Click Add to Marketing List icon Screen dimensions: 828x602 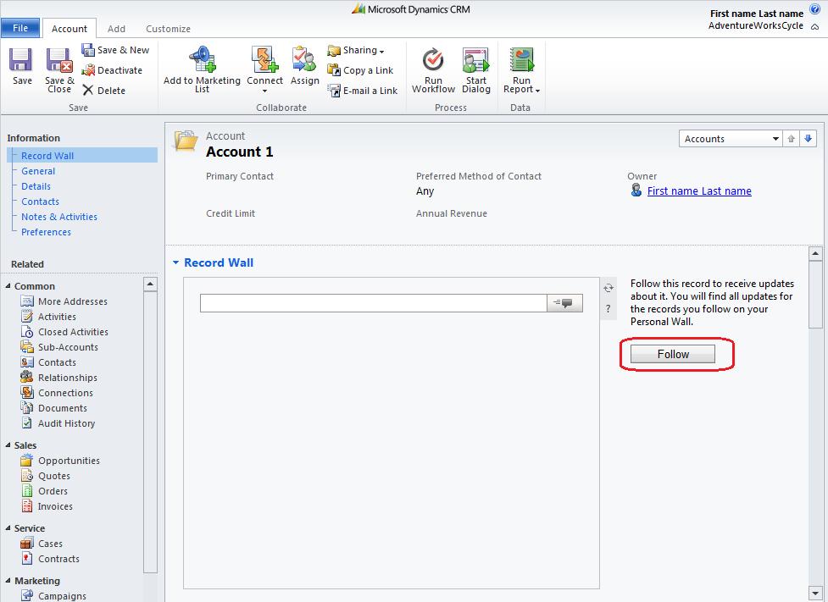coord(202,60)
